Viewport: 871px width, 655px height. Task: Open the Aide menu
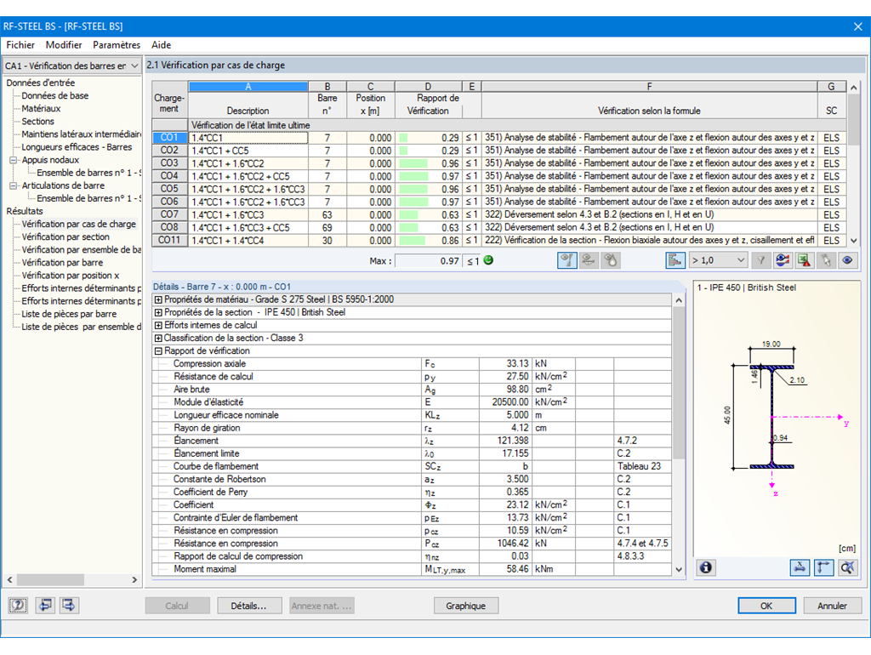tap(161, 45)
